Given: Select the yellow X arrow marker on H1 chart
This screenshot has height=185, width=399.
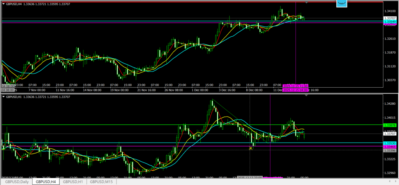Looking at the screenshot, I should pyautogui.click(x=251, y=148).
